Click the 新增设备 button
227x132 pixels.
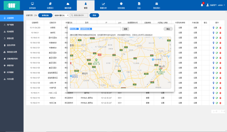coord(45,15)
